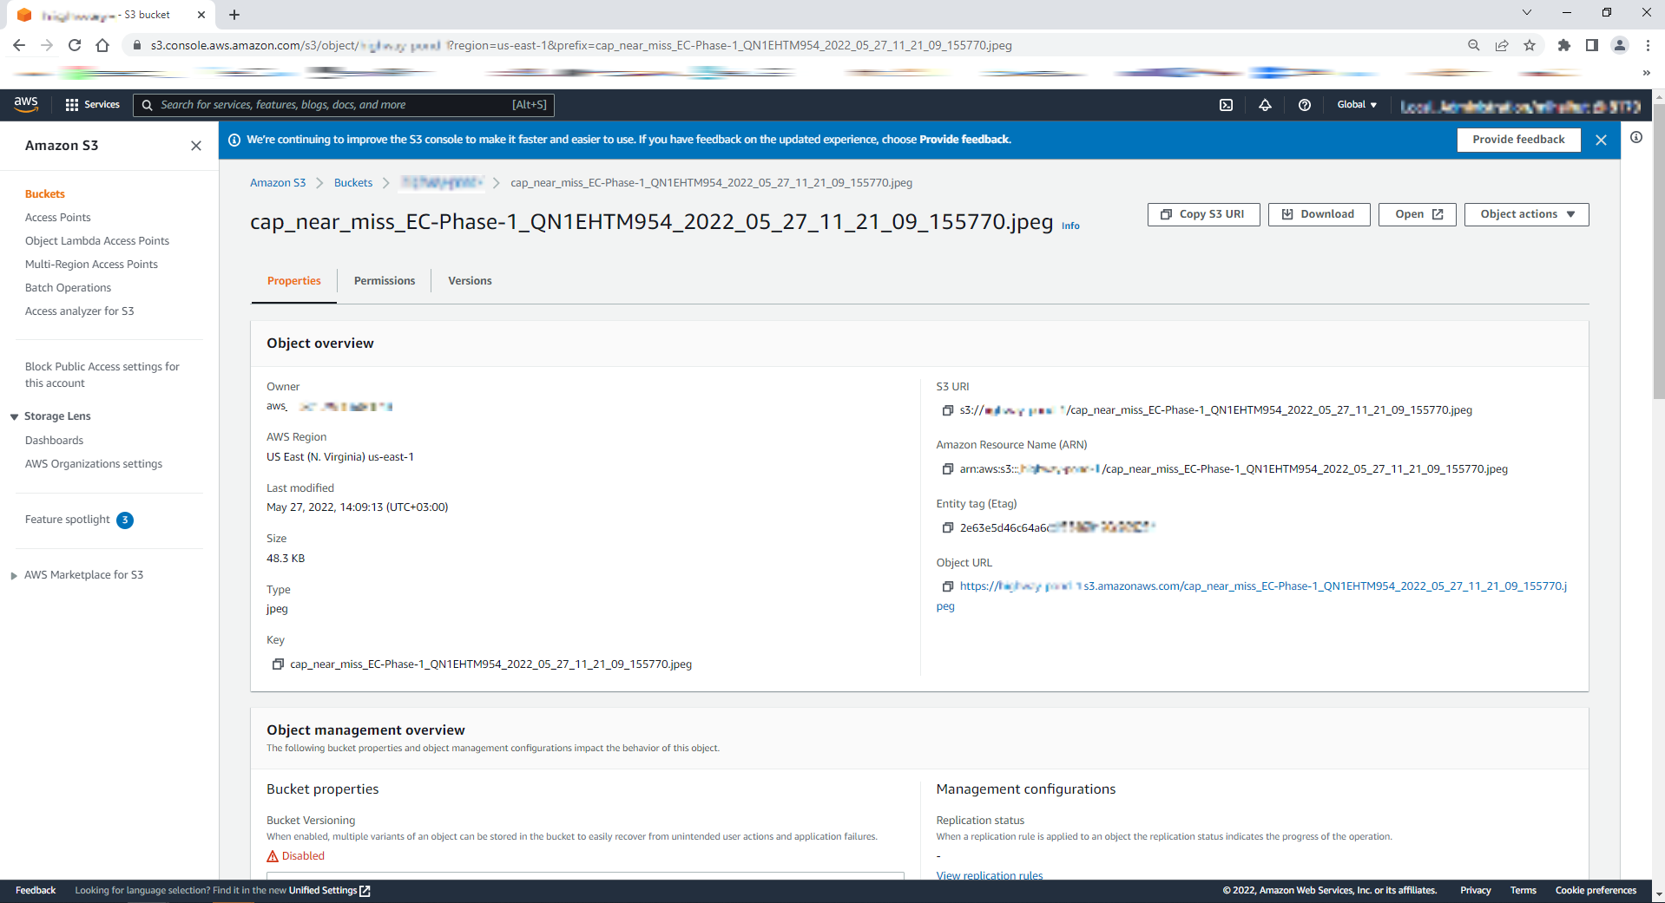Open the Object URL link
1665x903 pixels.
tap(1263, 586)
